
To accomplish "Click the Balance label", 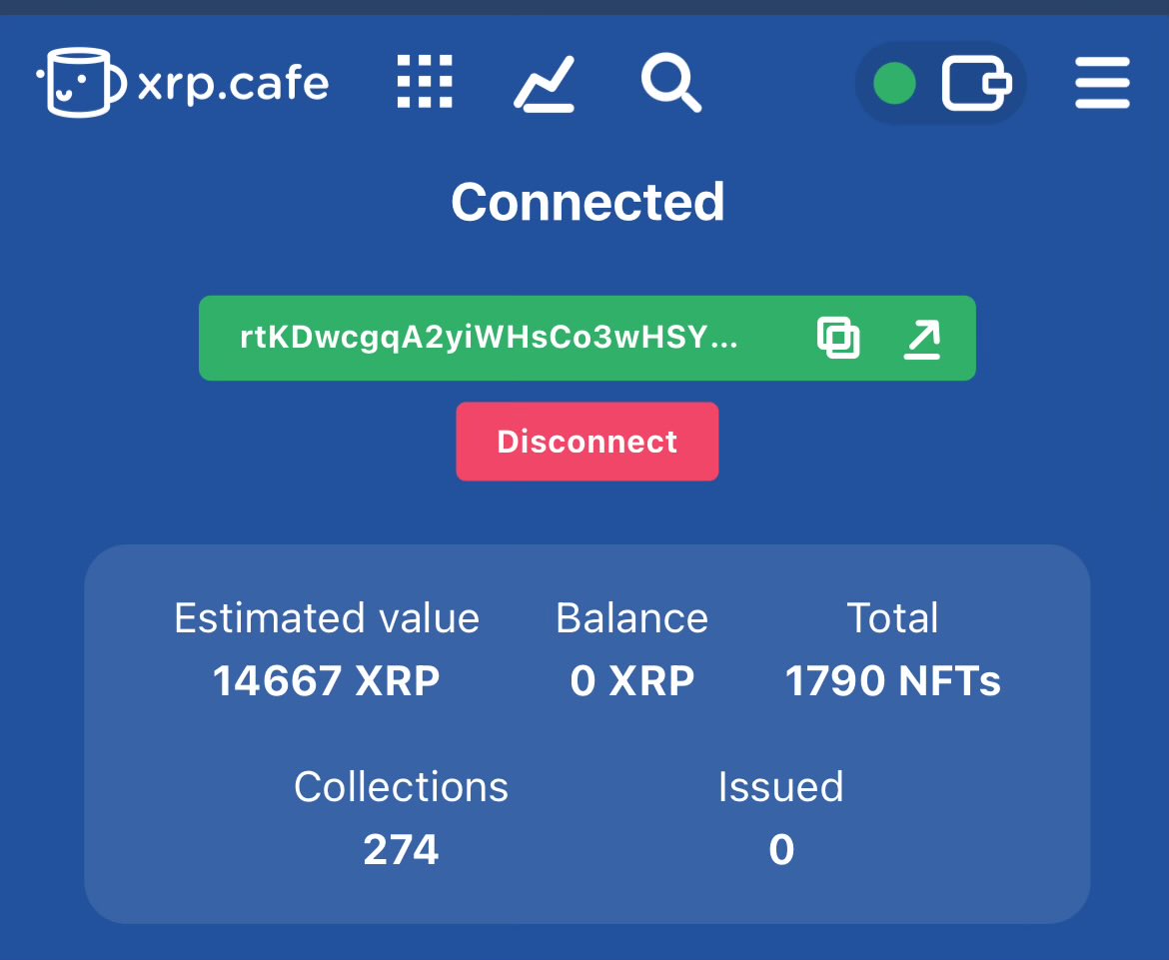I will tap(632, 618).
